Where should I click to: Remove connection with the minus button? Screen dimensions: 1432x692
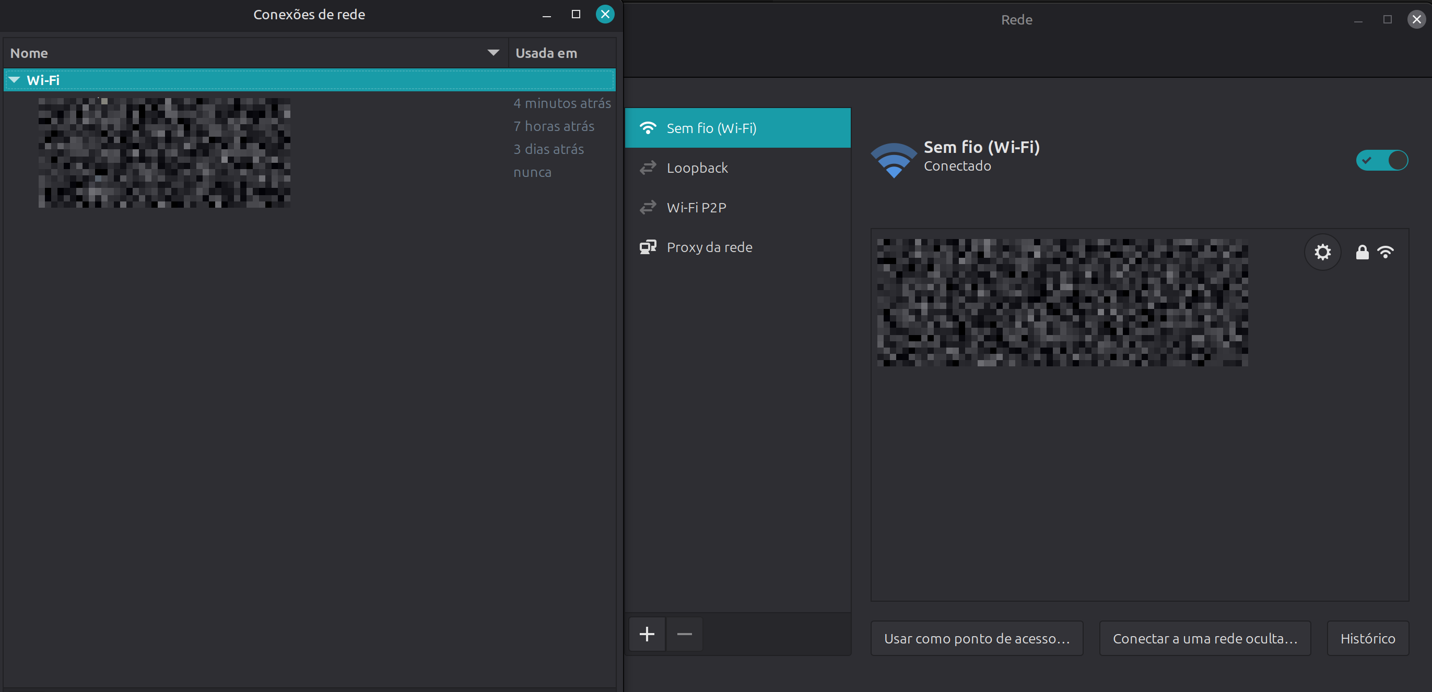pos(684,634)
